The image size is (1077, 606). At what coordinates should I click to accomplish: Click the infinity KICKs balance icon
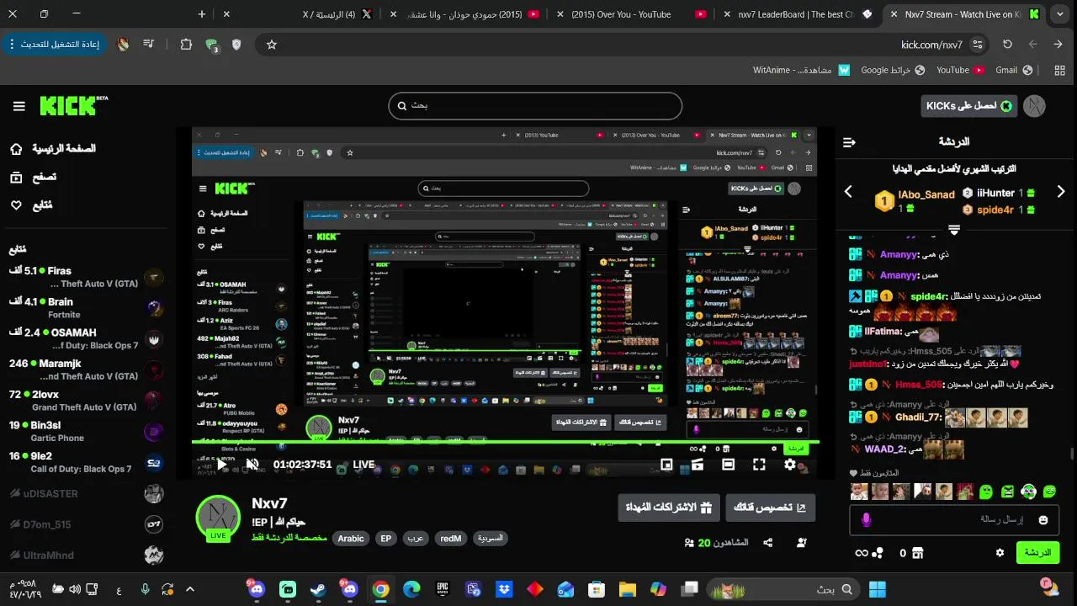861,553
